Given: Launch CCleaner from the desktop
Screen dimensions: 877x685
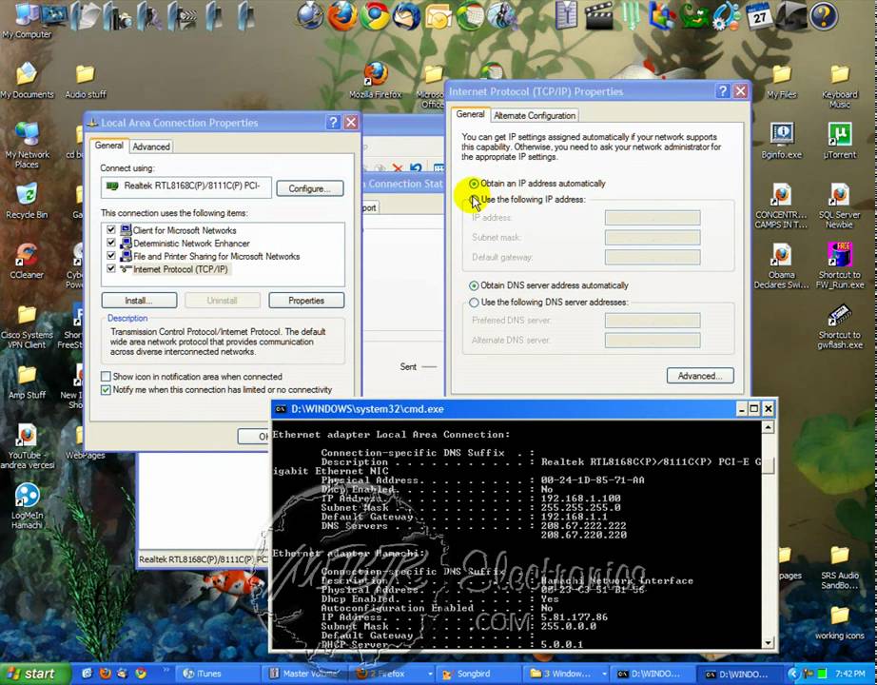Looking at the screenshot, I should coord(27,262).
